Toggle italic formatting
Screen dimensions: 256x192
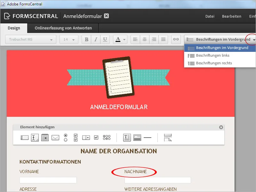click(x=96, y=39)
